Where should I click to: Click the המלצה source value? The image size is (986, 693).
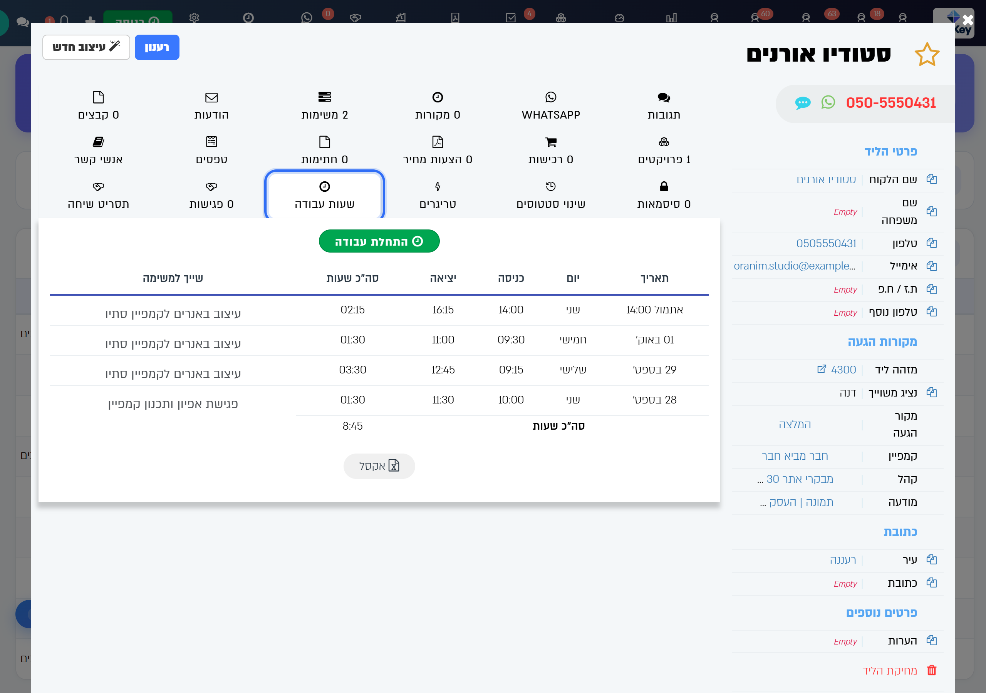pos(794,424)
